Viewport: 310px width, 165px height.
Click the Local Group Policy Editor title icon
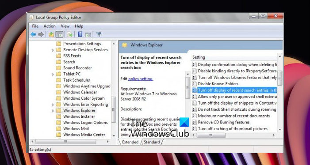(31, 17)
